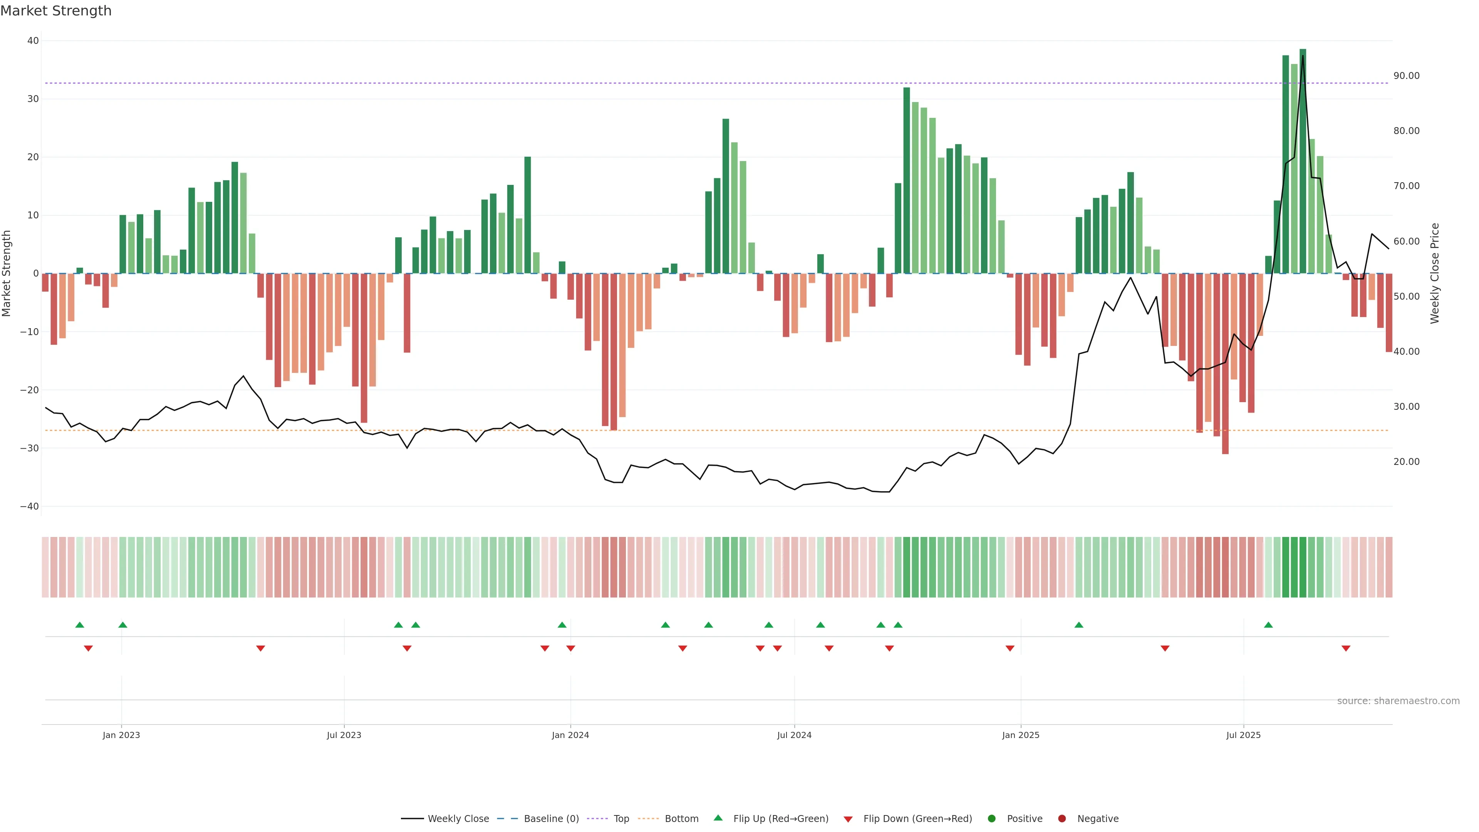Click the rightmost red flip-down triangle marker
The width and height of the screenshot is (1479, 832).
tap(1346, 648)
